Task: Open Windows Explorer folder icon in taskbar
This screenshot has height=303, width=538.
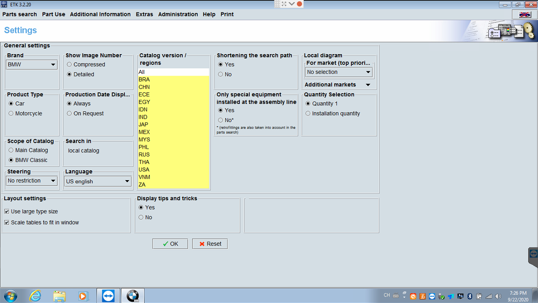Action: (59, 296)
